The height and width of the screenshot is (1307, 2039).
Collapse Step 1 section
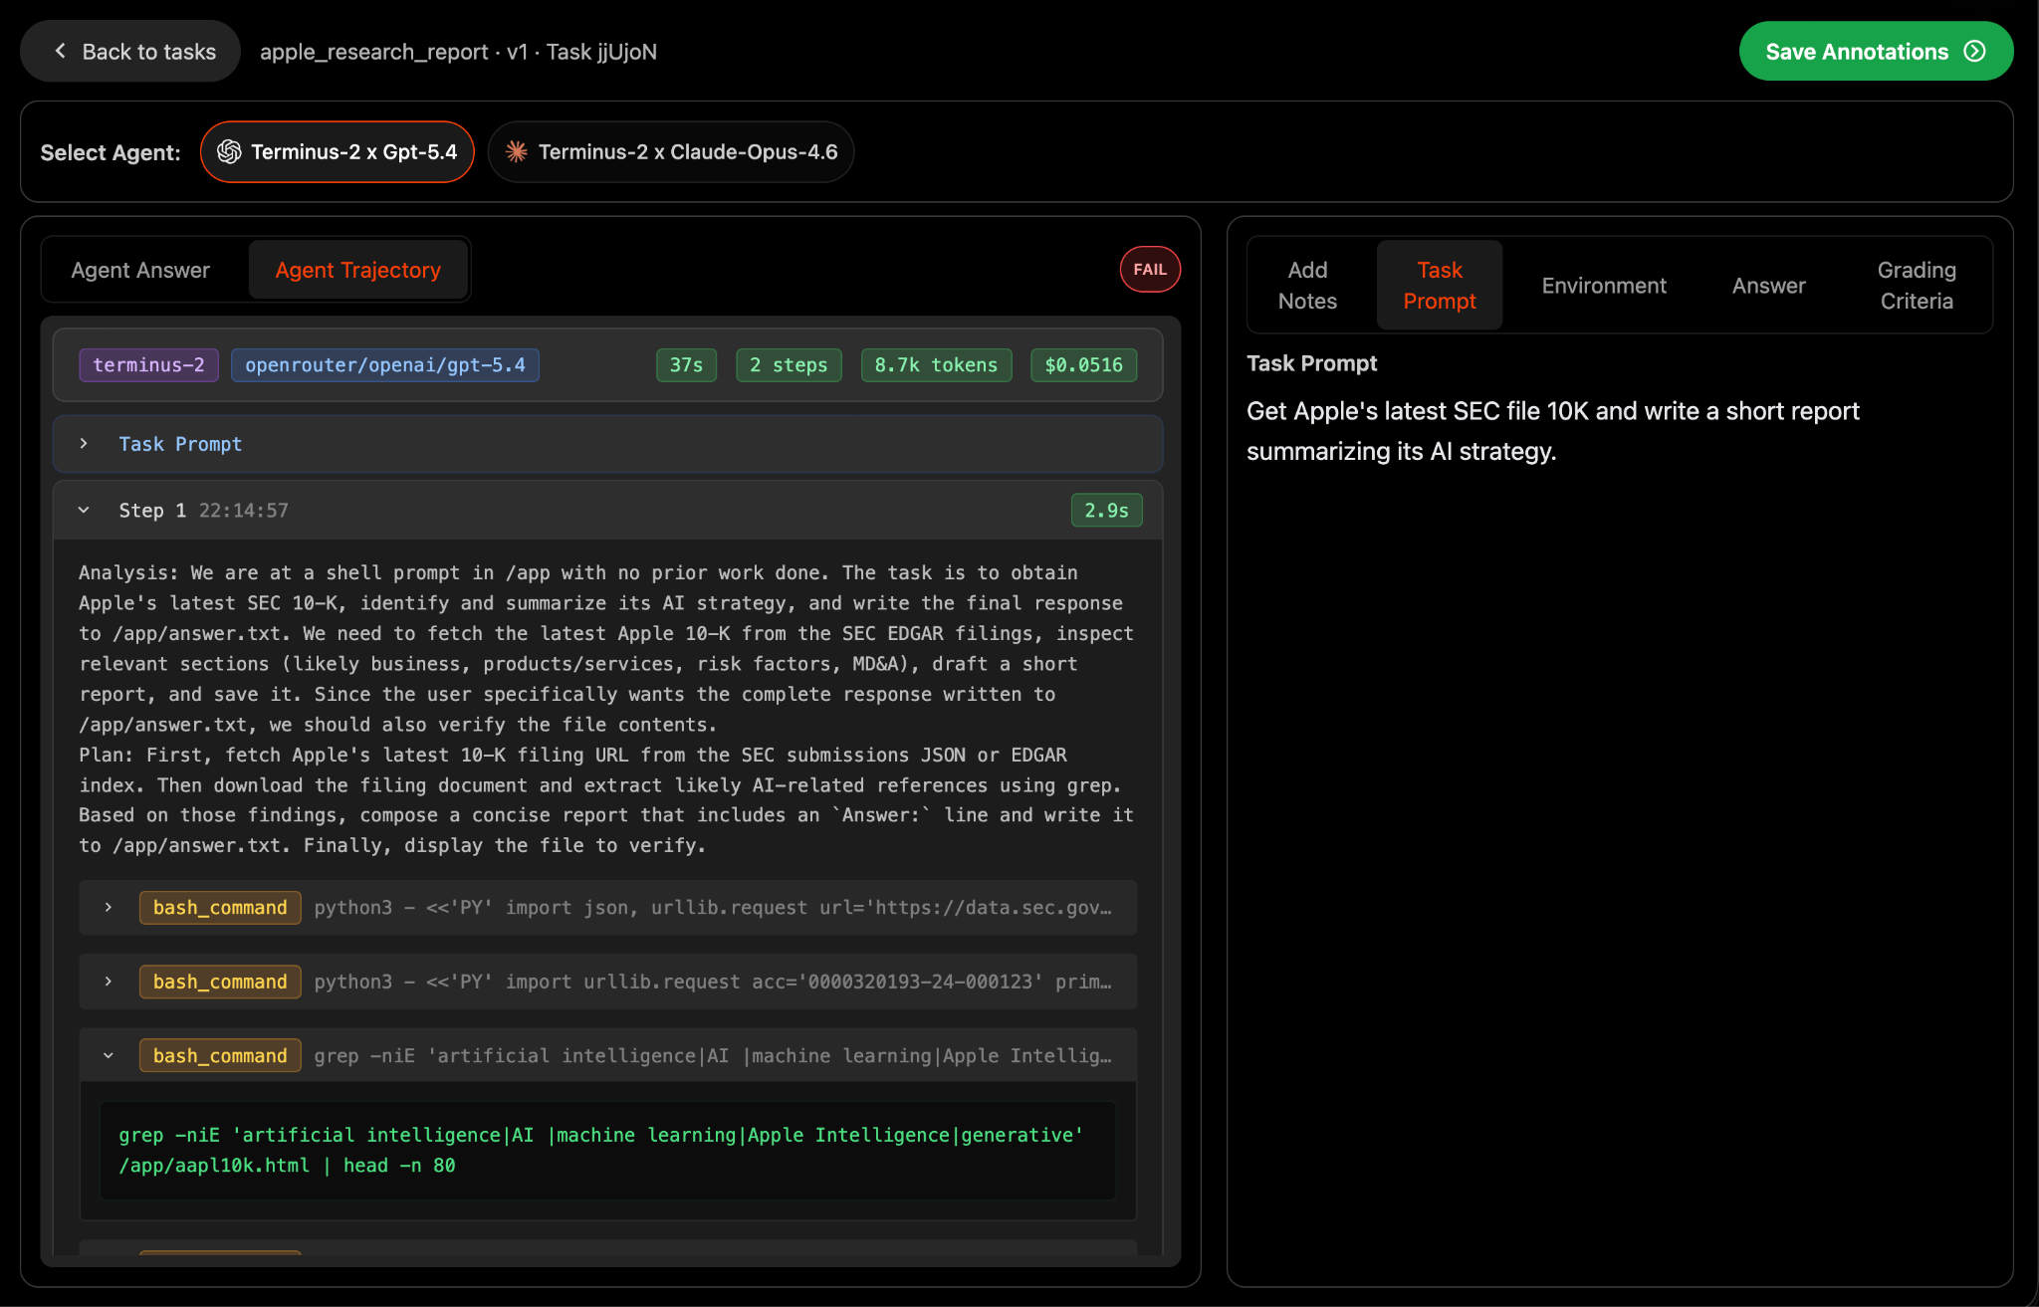point(85,511)
